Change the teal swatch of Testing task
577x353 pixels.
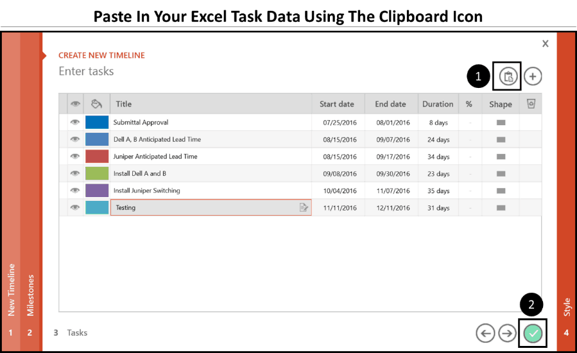tap(97, 207)
